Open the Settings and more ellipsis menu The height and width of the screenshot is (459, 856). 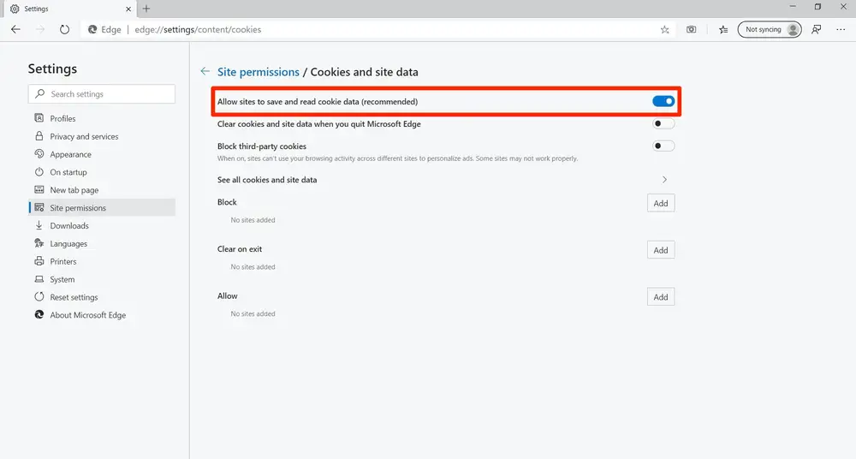click(x=840, y=29)
